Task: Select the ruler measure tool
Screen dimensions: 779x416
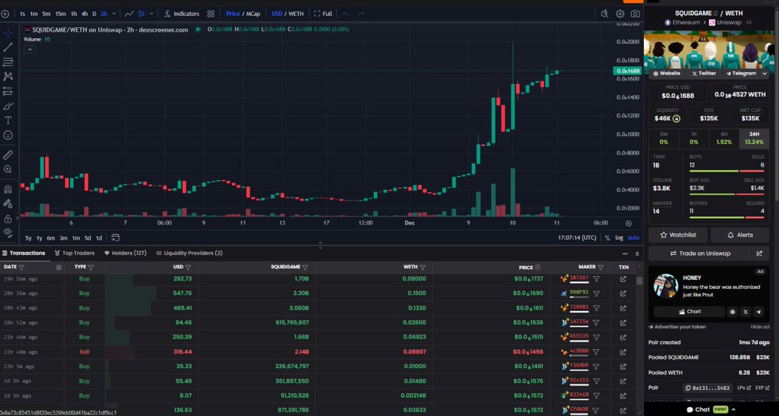Action: click(x=8, y=155)
